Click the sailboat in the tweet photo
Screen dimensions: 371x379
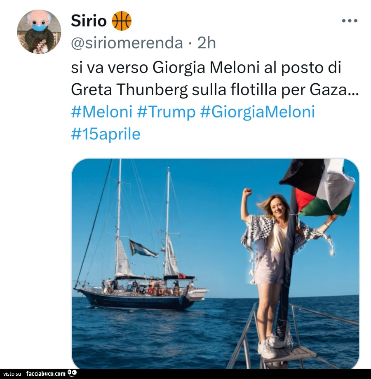[x=140, y=268]
